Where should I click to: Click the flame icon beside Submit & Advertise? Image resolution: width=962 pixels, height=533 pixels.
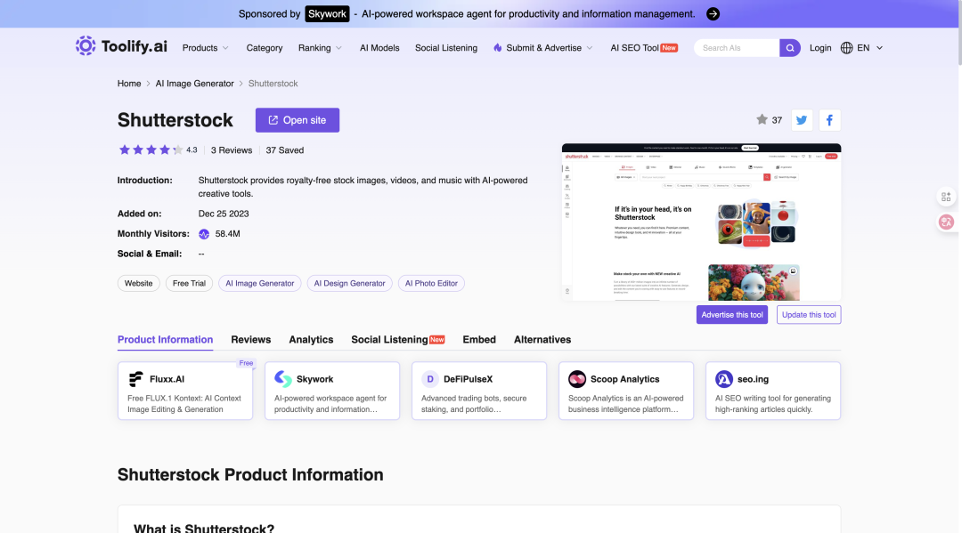(x=498, y=48)
